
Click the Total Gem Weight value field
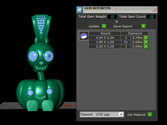[x=112, y=17]
